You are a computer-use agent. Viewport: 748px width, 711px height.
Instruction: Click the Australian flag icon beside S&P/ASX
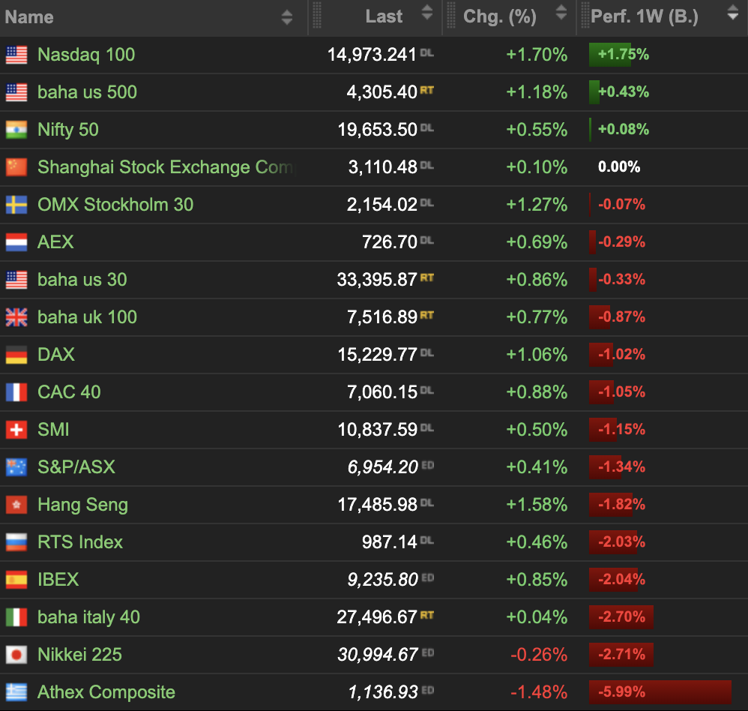click(16, 467)
